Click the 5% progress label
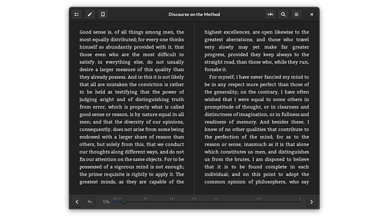 click(106, 202)
